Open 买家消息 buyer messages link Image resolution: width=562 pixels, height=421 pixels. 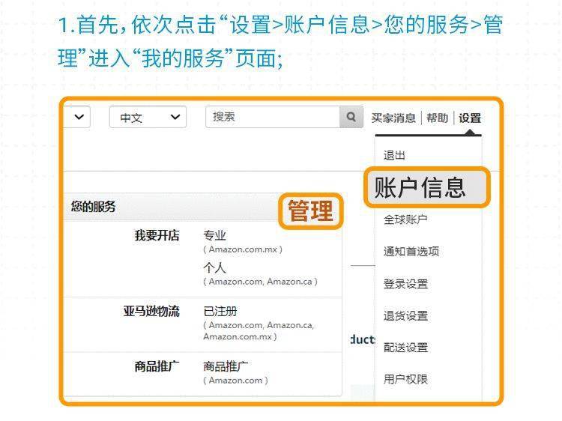(x=393, y=118)
